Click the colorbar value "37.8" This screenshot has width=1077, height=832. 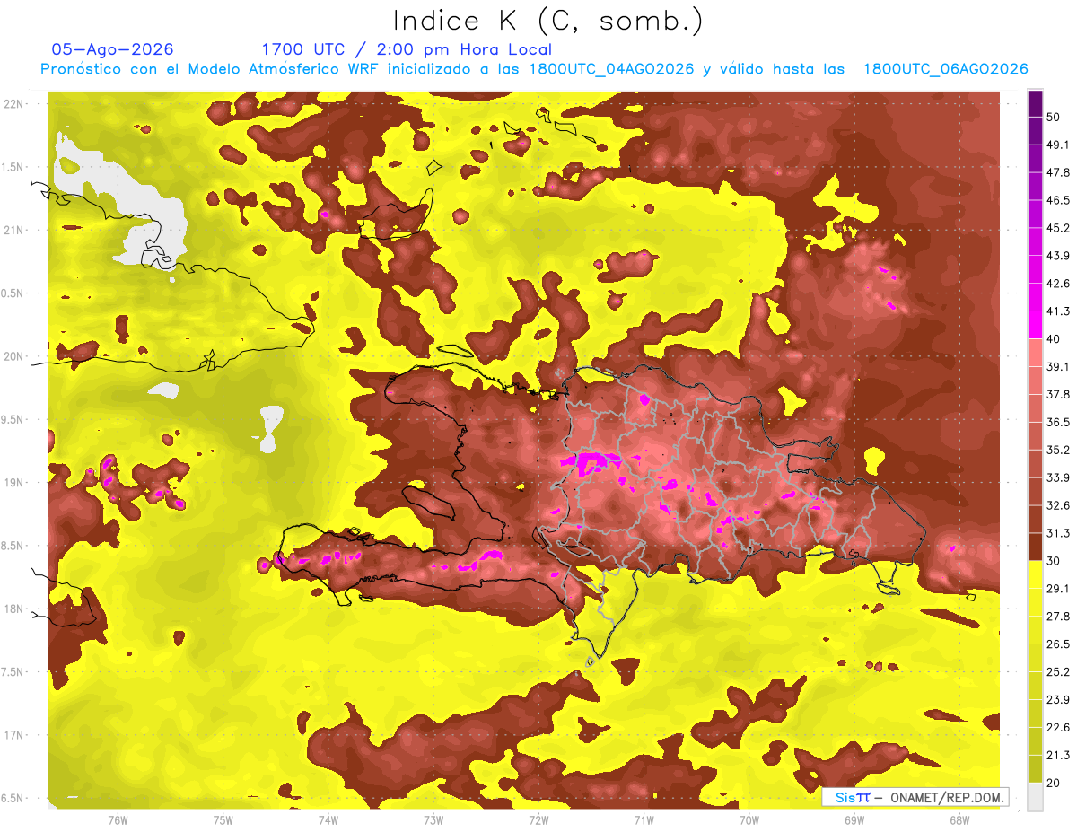coord(1057,394)
